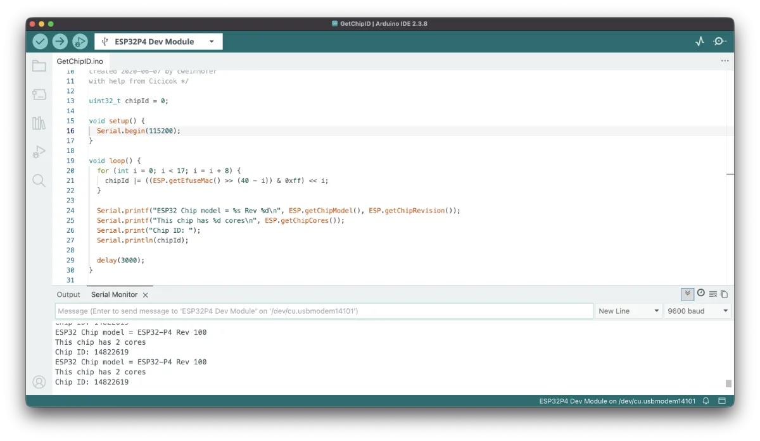Expand the ESP32P4 Dev Module board selector
This screenshot has height=441, width=760.
(x=158, y=42)
